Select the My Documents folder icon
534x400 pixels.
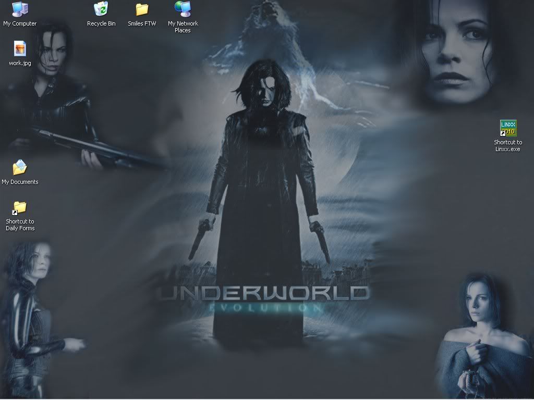20,167
